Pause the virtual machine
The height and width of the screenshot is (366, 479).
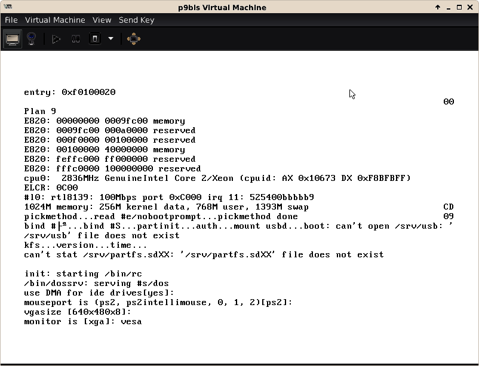point(76,39)
